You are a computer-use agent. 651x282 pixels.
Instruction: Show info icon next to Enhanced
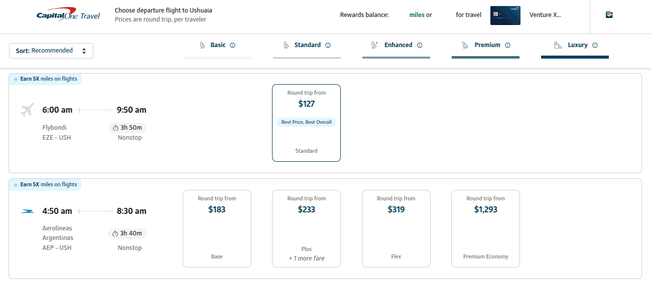click(420, 45)
